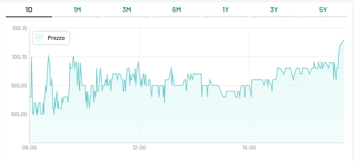Select the 3Y time range tab
This screenshot has height=161, width=354.
[274, 10]
